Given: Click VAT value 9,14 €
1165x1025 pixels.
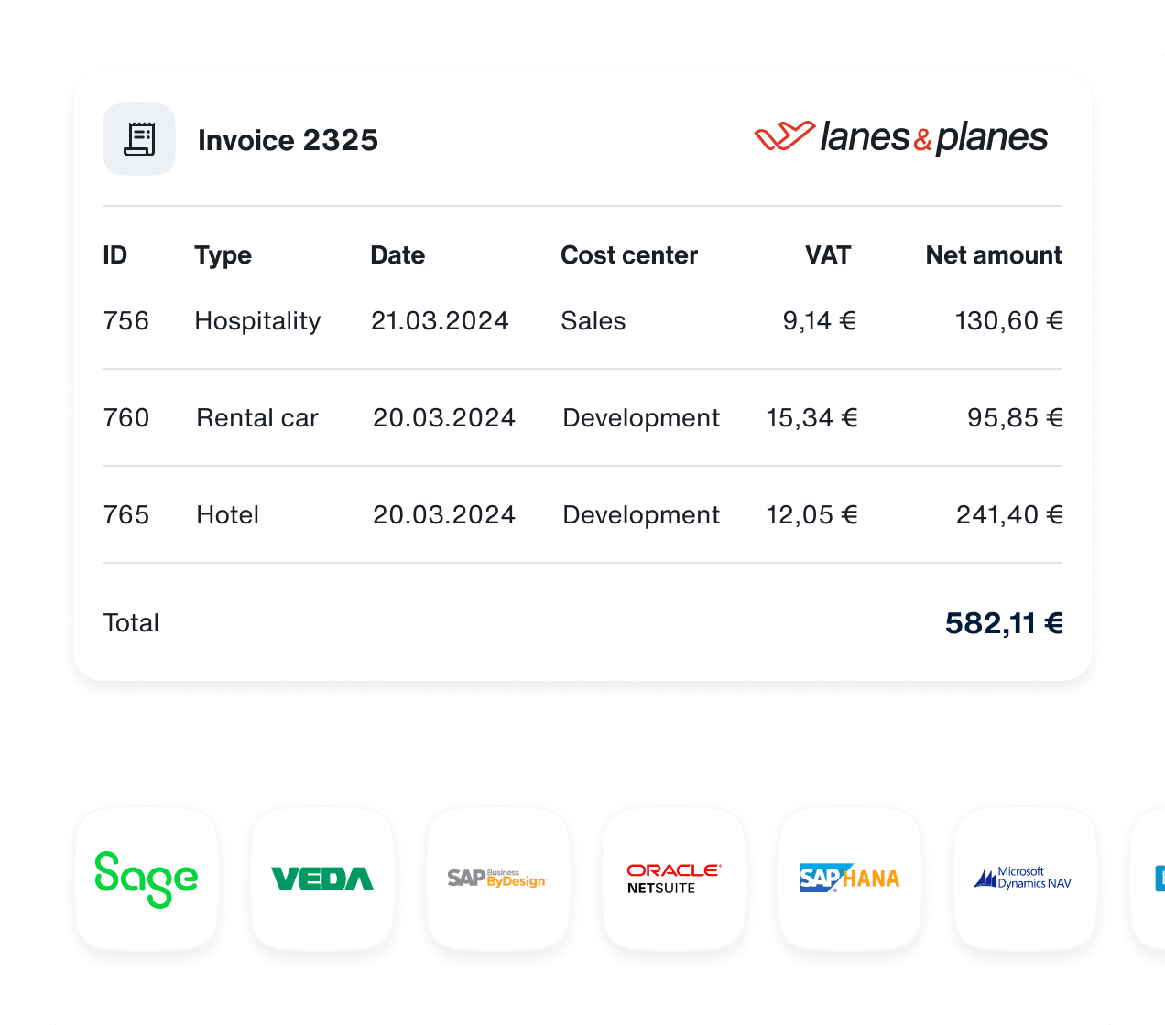Looking at the screenshot, I should 820,320.
